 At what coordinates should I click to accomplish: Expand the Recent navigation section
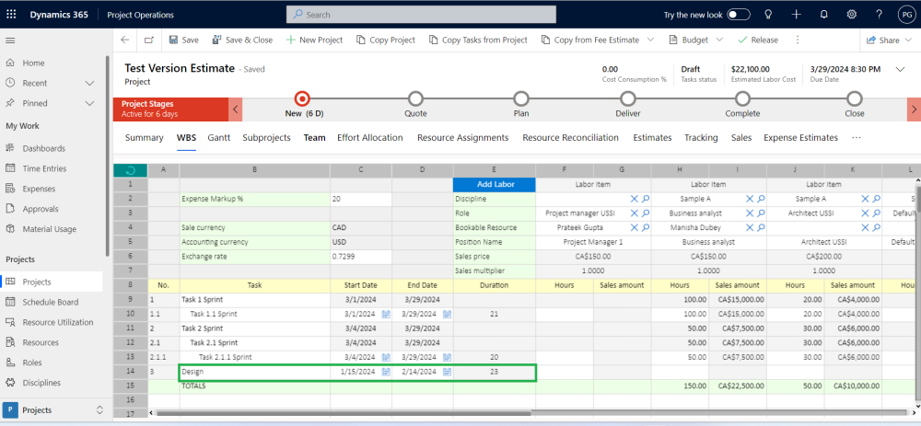click(89, 83)
